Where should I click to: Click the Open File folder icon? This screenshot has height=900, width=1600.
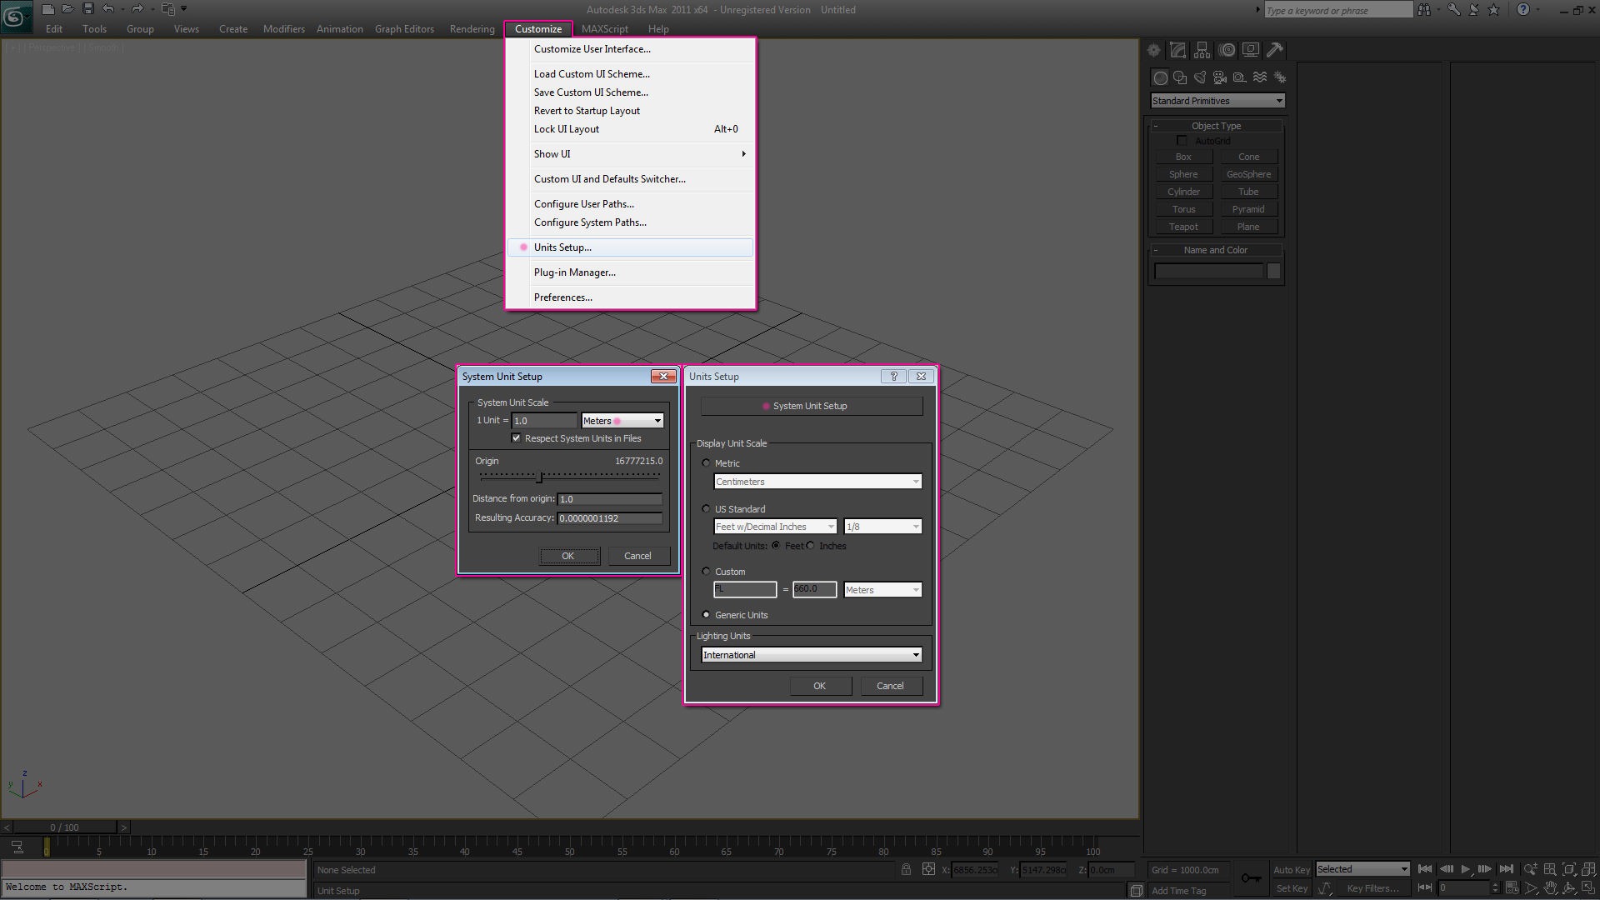click(x=68, y=9)
